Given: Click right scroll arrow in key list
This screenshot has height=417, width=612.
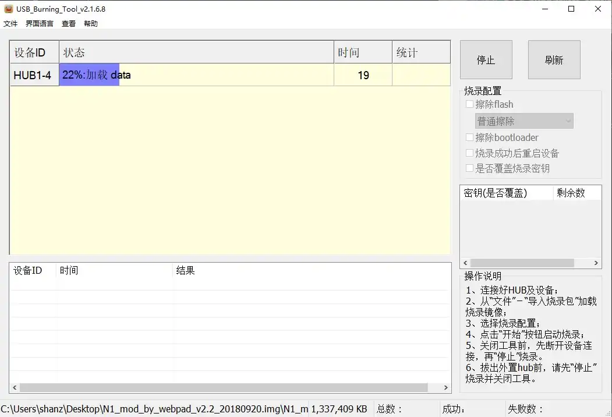Looking at the screenshot, I should tap(596, 263).
